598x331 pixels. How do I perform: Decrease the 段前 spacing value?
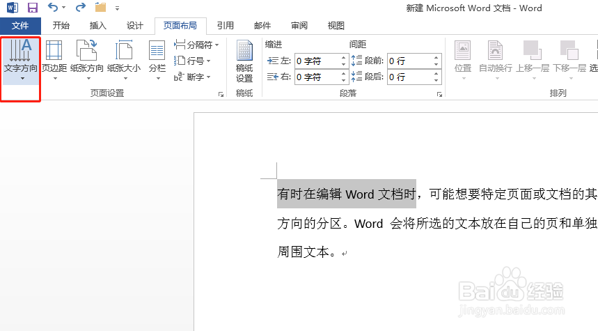pyautogui.click(x=436, y=65)
